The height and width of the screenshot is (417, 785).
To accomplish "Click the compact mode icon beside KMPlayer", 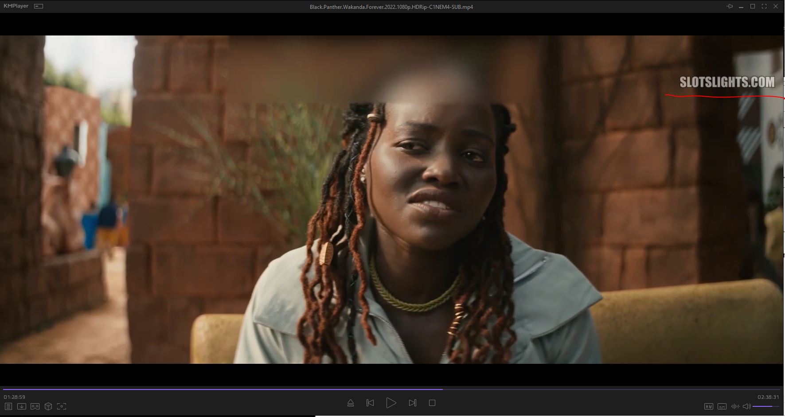I will [39, 6].
